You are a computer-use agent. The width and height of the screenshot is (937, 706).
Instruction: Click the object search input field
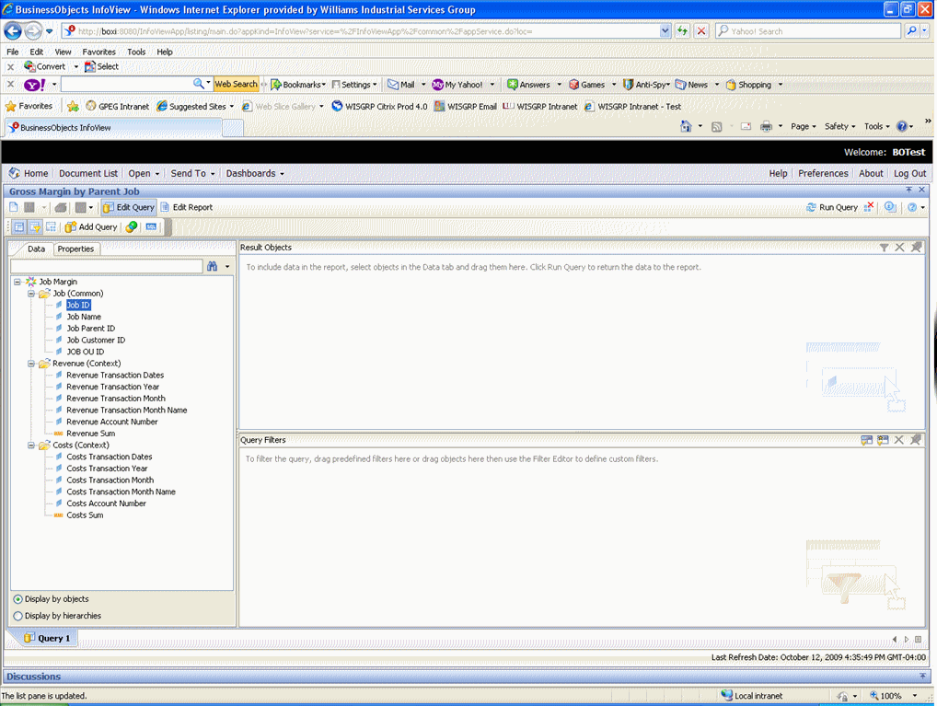(107, 266)
